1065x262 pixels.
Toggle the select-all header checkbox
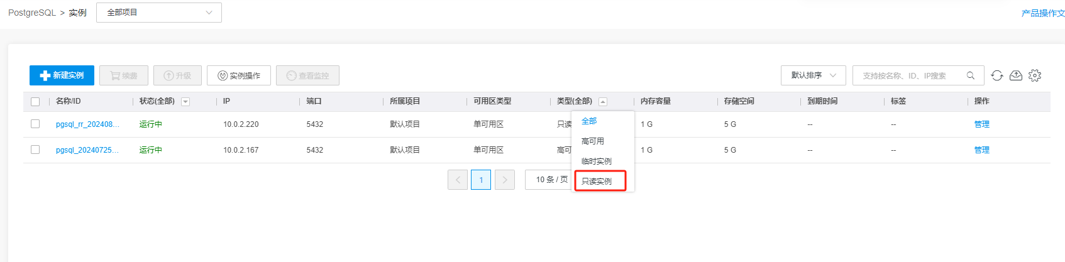point(35,102)
